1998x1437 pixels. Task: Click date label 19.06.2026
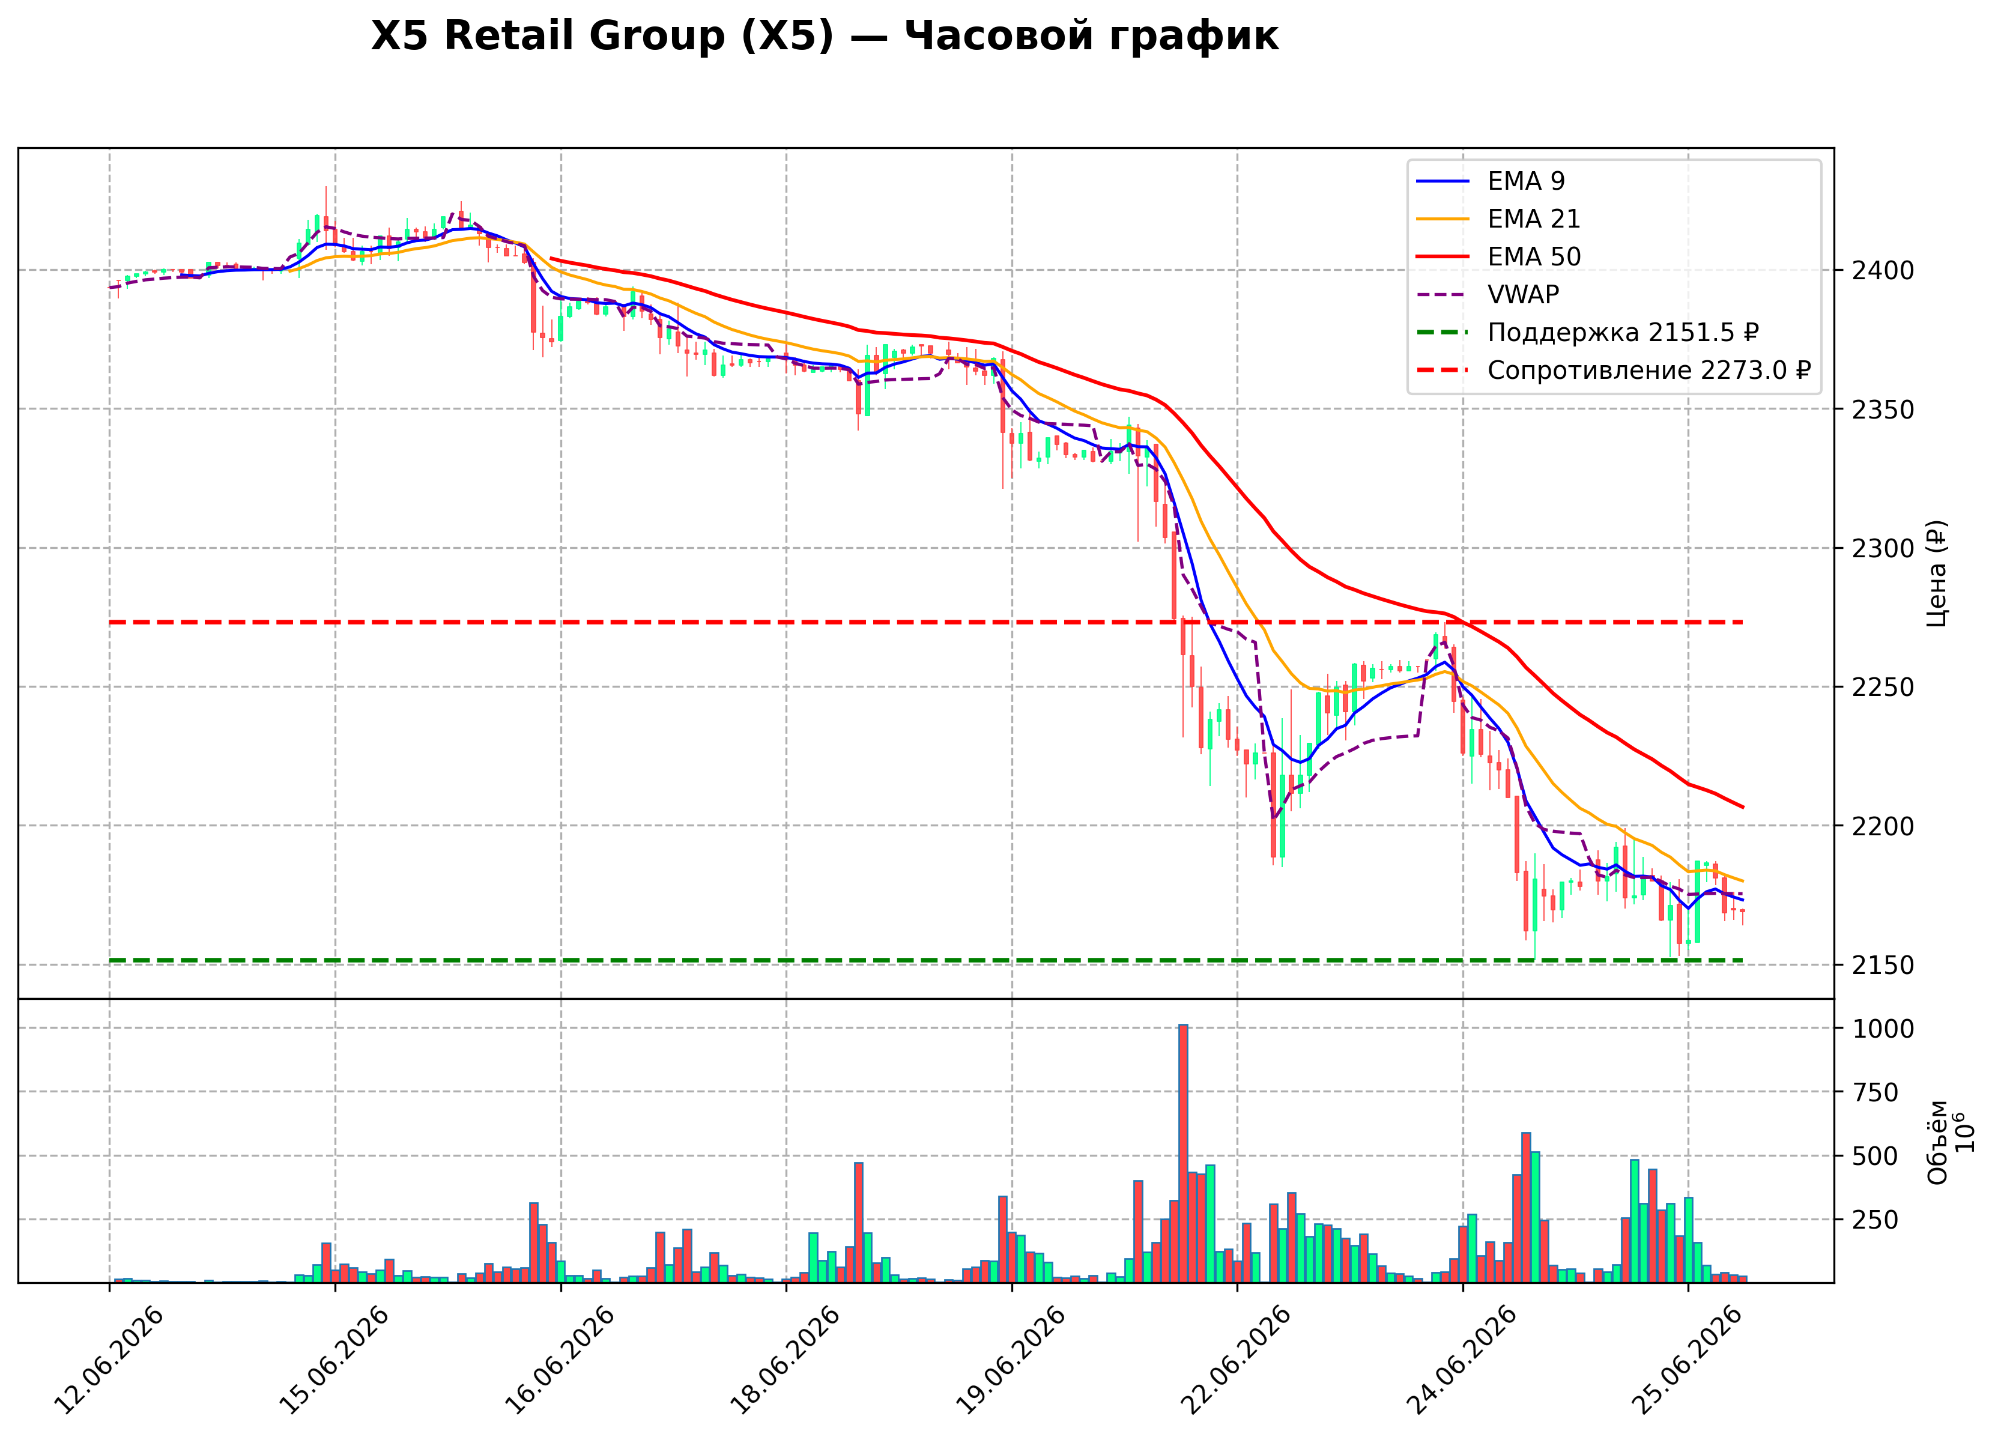(1011, 1360)
